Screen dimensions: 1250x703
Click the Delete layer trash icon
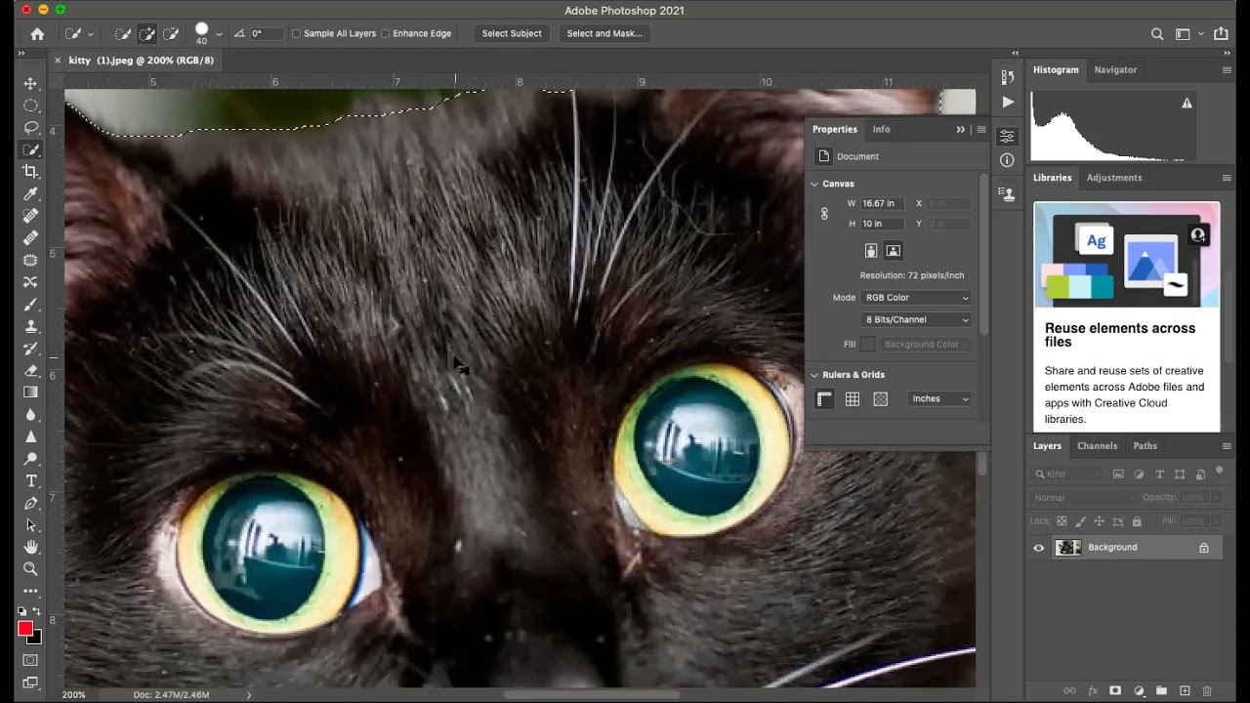1207,691
